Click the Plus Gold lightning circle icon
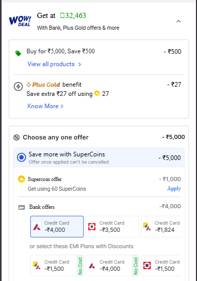 [x=19, y=87]
